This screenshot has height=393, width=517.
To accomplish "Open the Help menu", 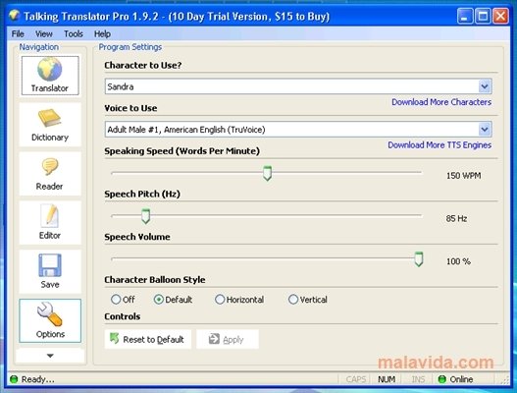I will 102,33.
